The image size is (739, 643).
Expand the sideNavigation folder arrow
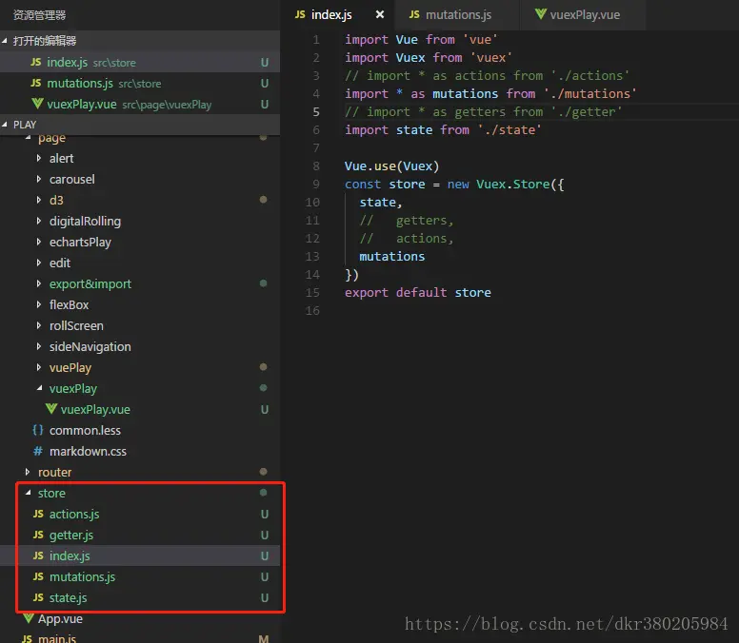pos(39,346)
